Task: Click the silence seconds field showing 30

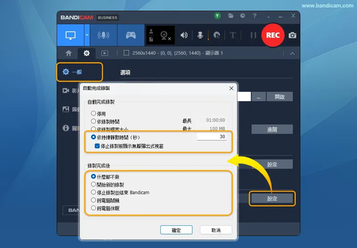Action: pos(212,137)
